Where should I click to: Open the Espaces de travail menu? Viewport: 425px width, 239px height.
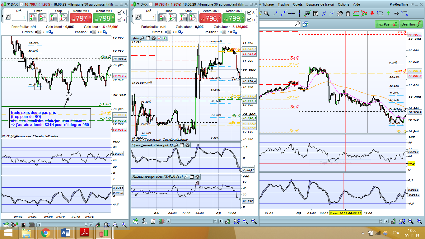320,4
